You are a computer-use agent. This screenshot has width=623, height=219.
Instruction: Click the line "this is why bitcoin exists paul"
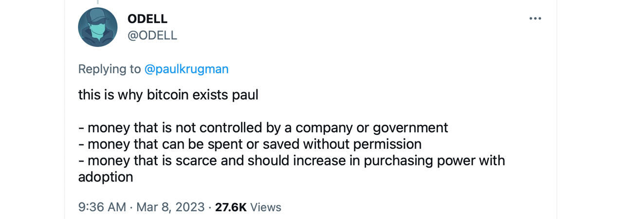(x=168, y=94)
